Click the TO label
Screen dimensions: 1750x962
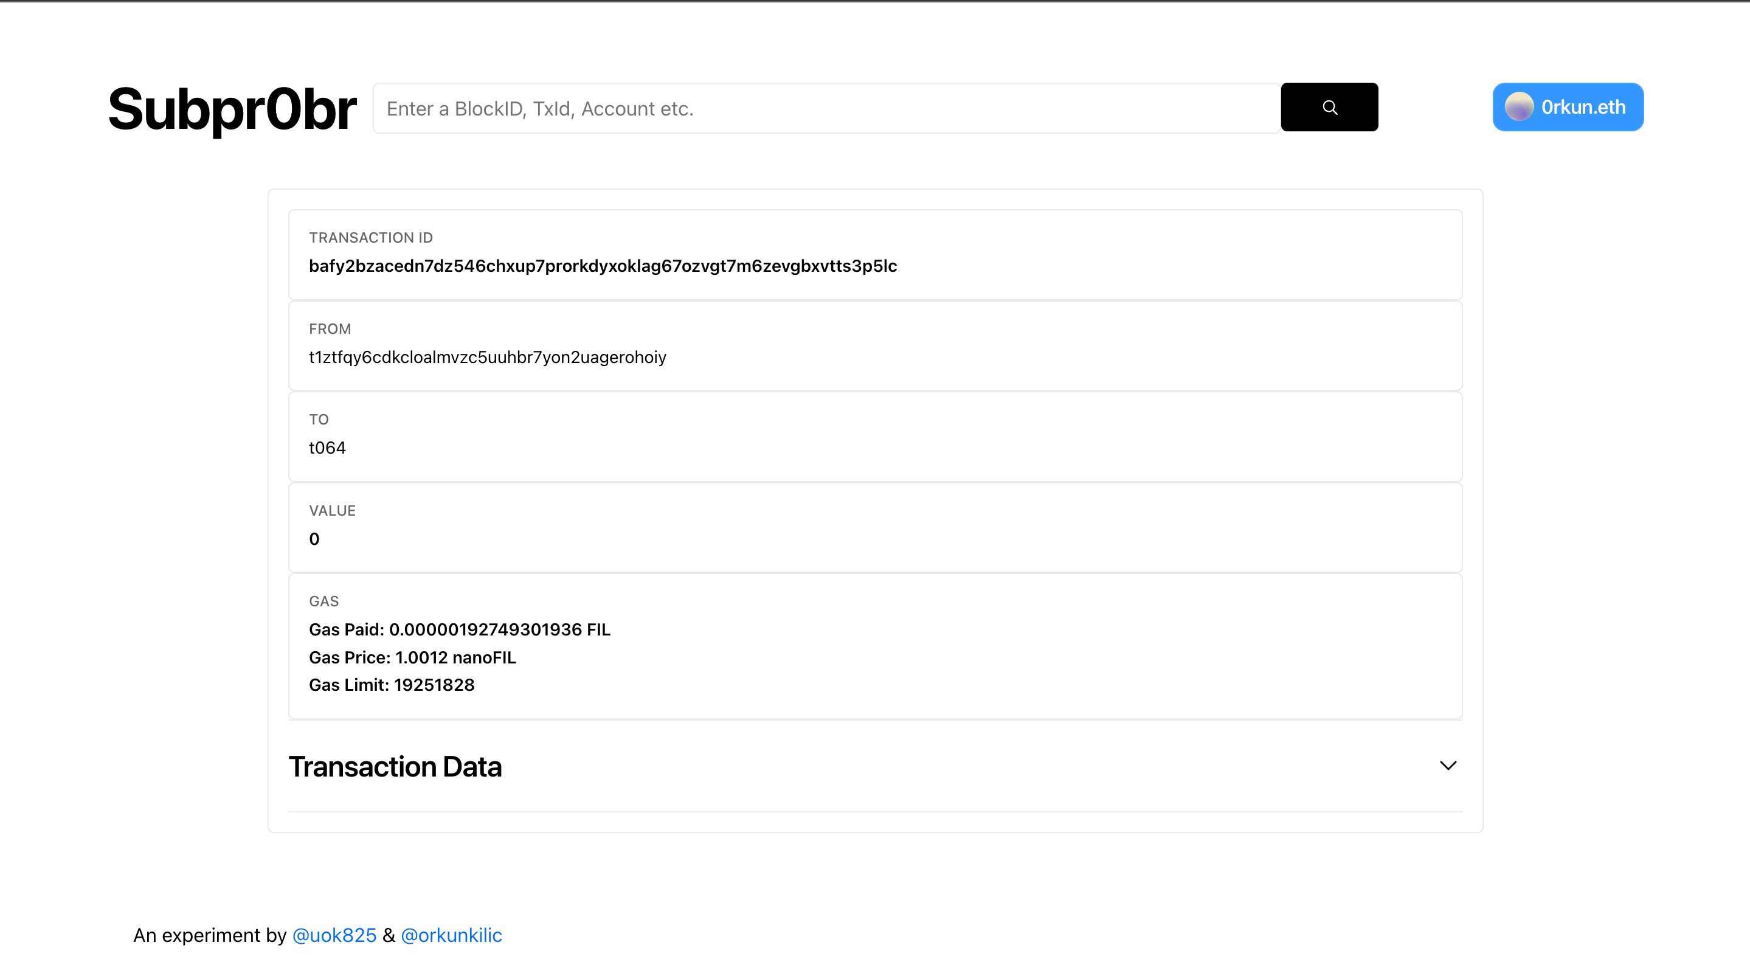click(318, 420)
